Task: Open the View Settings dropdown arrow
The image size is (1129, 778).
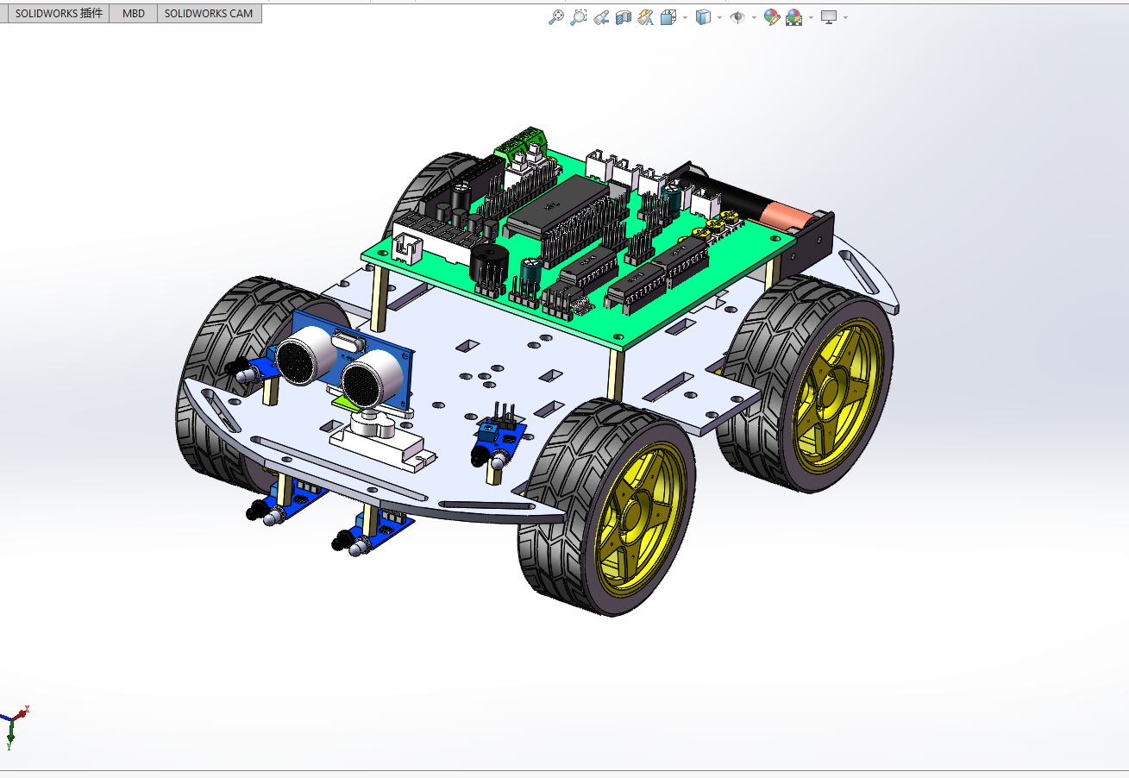Action: (x=845, y=17)
